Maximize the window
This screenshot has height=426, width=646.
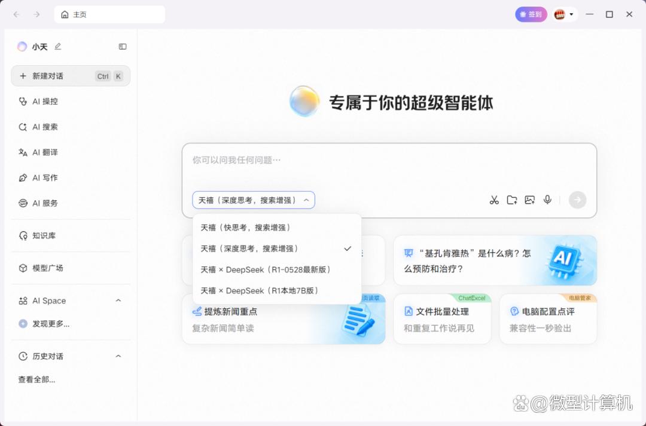click(610, 14)
